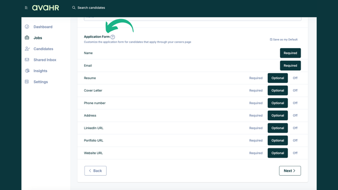Click the Portfolio URL field label
The height and width of the screenshot is (190, 338).
coord(93,140)
